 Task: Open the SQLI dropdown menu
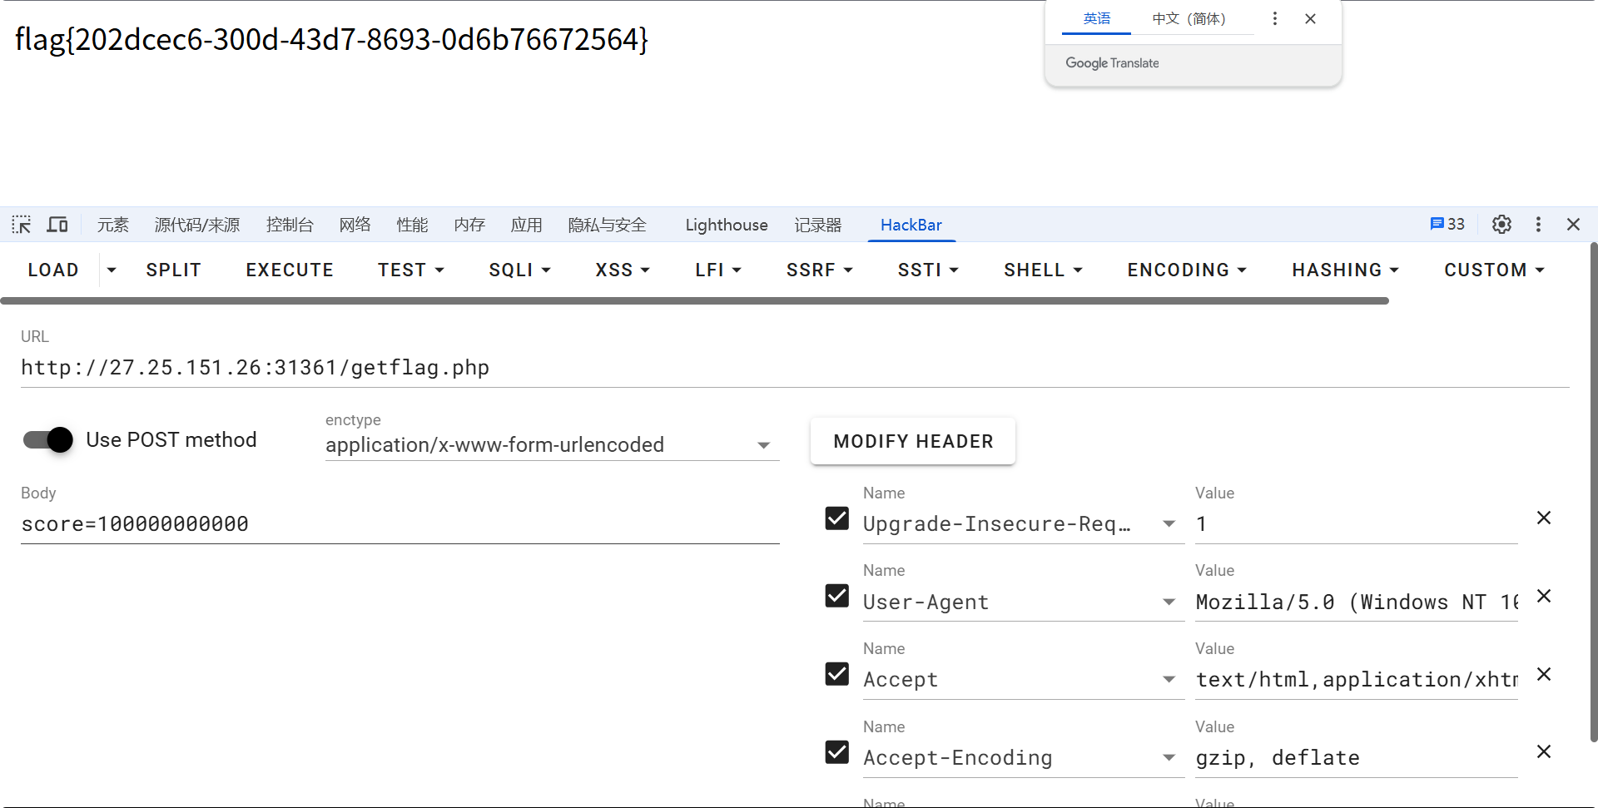(x=519, y=270)
